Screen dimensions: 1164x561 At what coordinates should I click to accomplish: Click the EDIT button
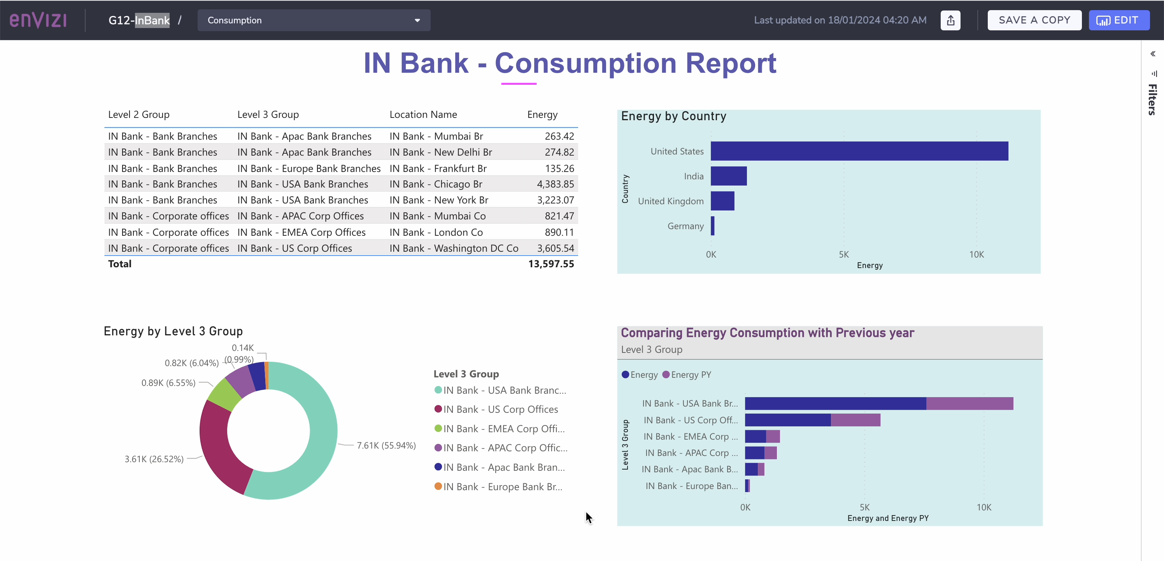coord(1119,20)
